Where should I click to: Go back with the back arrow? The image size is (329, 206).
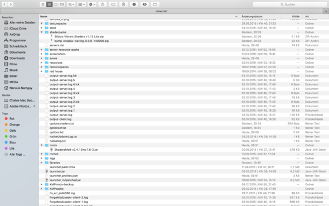(x=4, y=4)
